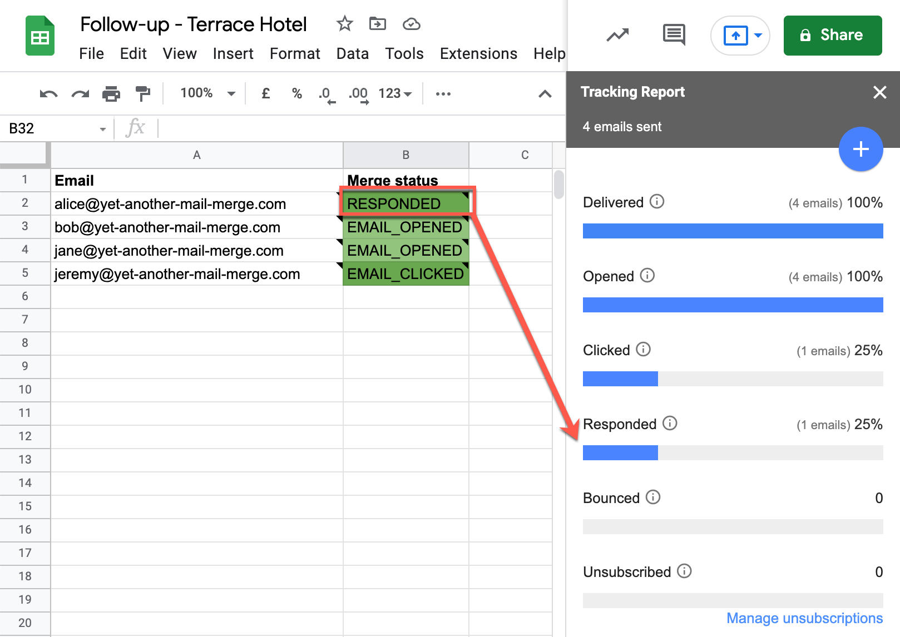The height and width of the screenshot is (637, 900).
Task: Click the redo arrow icon
Action: 80,94
